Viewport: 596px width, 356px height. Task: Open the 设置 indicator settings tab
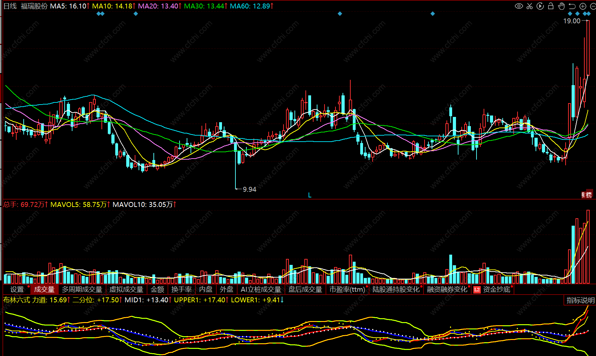17,290
